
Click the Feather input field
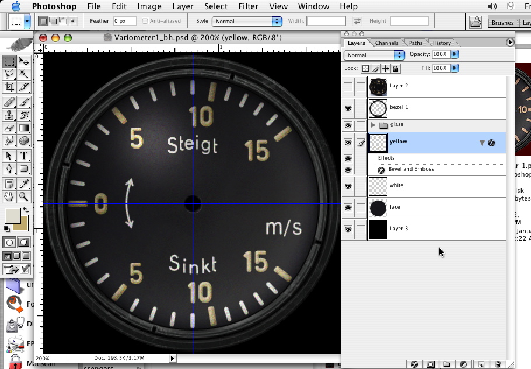pyautogui.click(x=124, y=21)
